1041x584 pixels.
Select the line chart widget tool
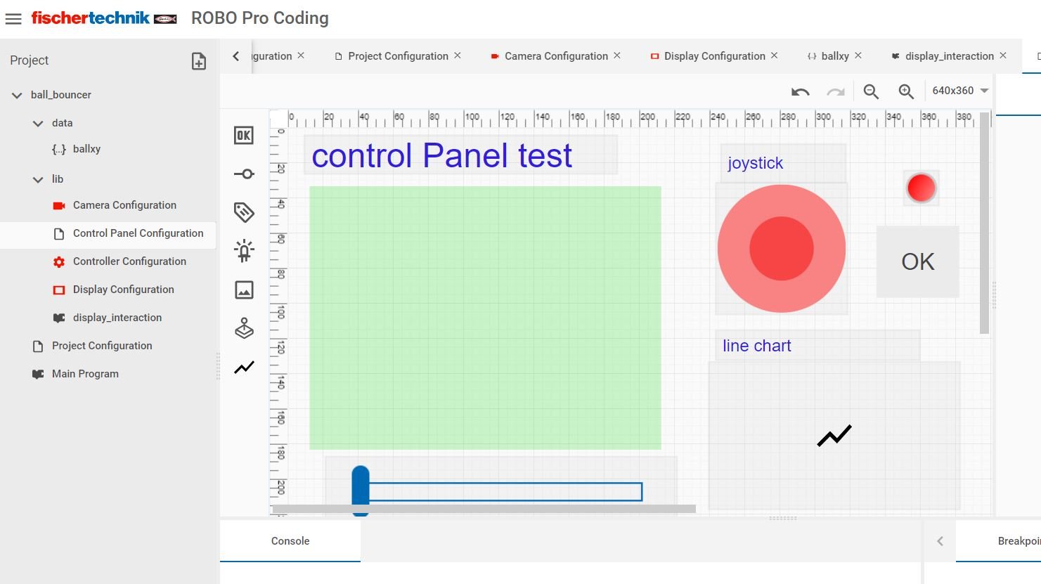pyautogui.click(x=244, y=367)
